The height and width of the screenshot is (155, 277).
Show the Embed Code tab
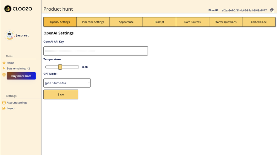(258, 22)
